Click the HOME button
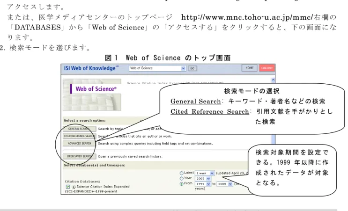This screenshot has height=211, width=348. (249, 68)
